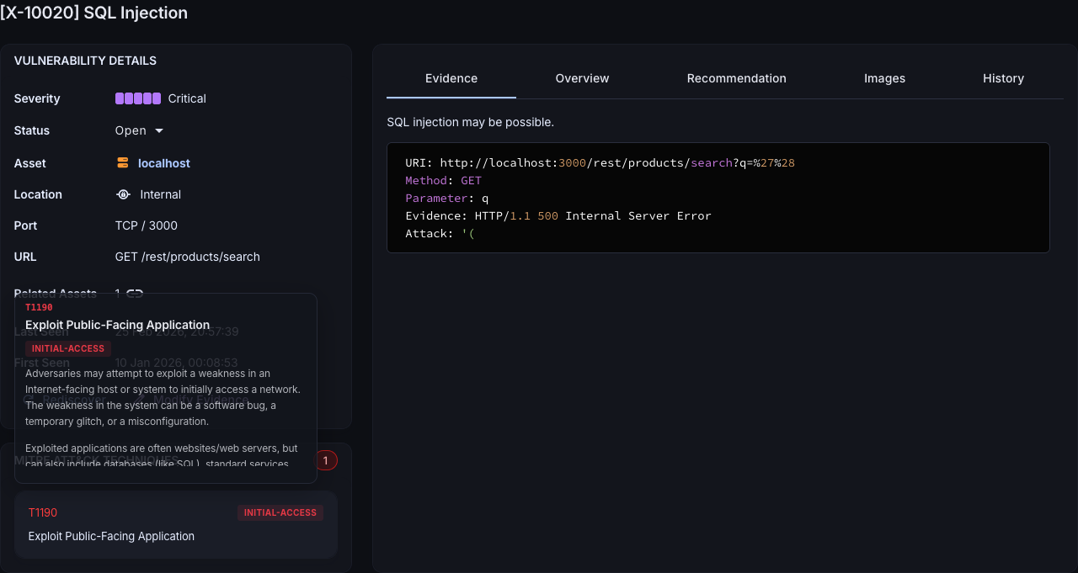1078x573 pixels.
Task: Open the localhost asset link
Action: (163, 162)
